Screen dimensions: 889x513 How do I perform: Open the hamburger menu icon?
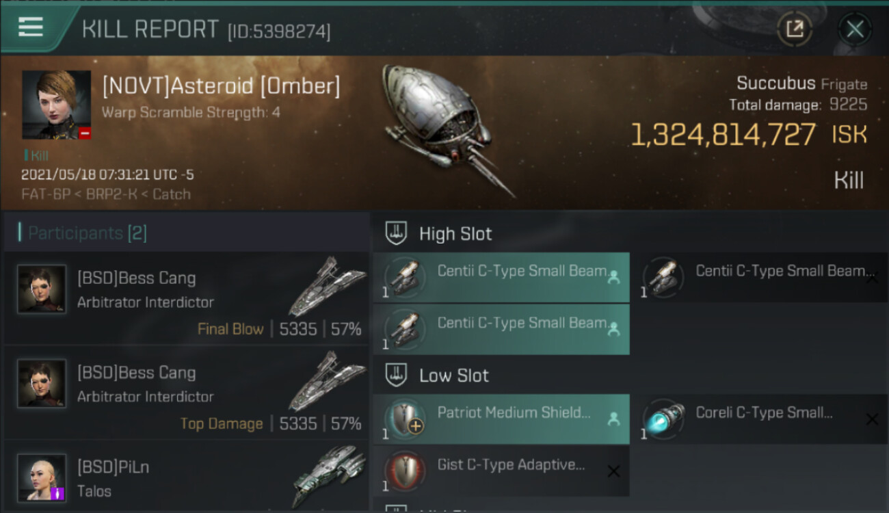point(31,27)
